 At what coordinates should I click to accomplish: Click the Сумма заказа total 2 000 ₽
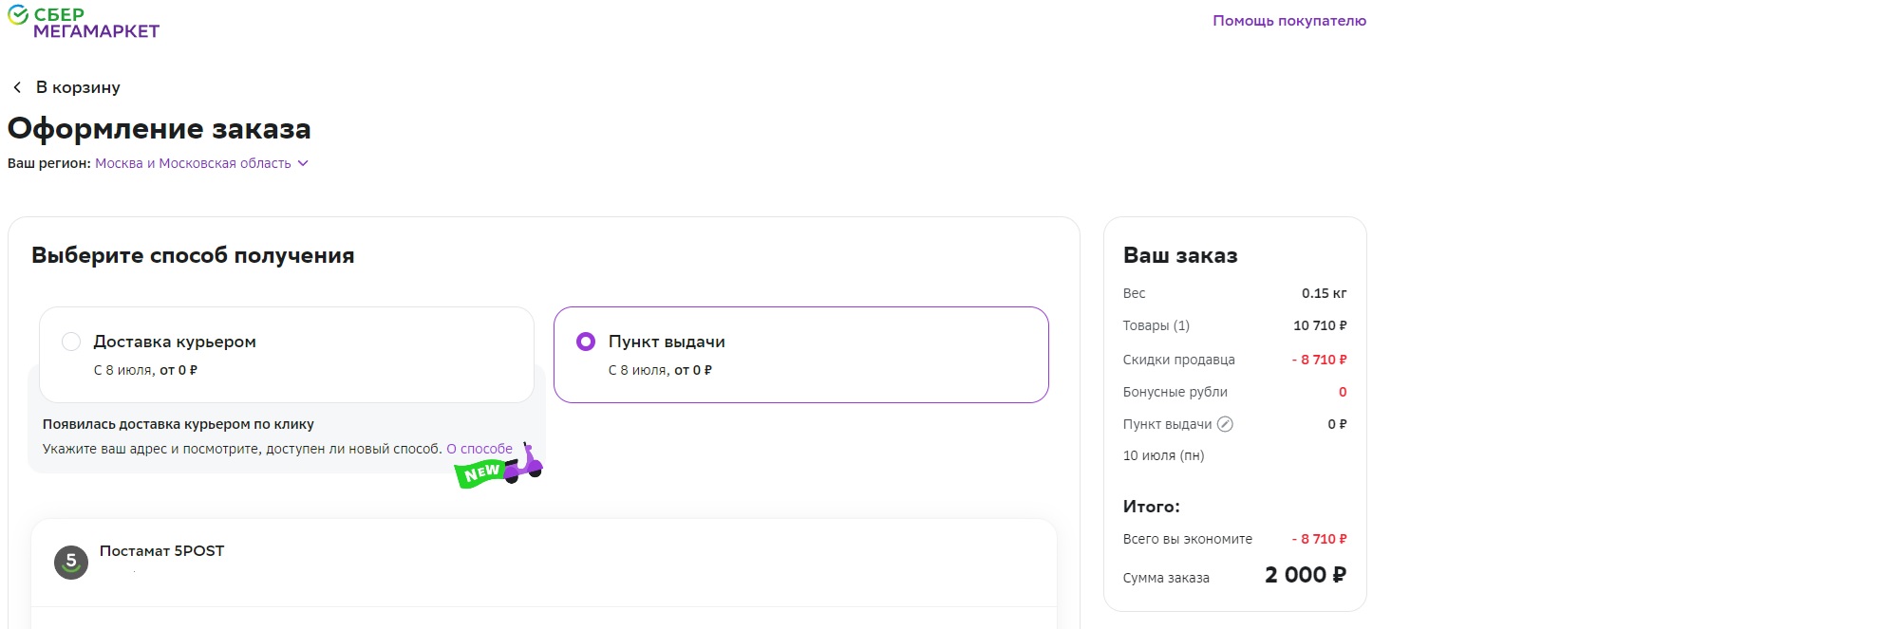pos(1305,575)
